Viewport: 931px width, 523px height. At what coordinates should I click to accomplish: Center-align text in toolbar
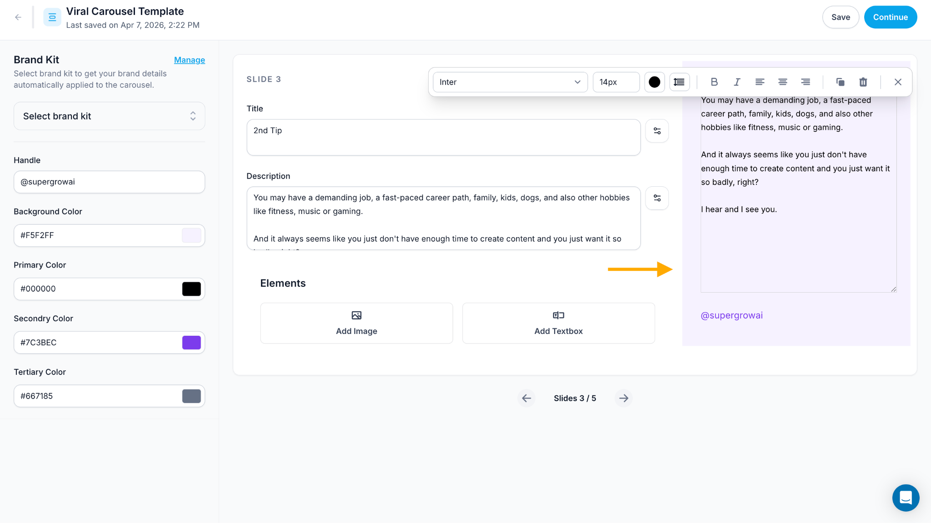782,82
